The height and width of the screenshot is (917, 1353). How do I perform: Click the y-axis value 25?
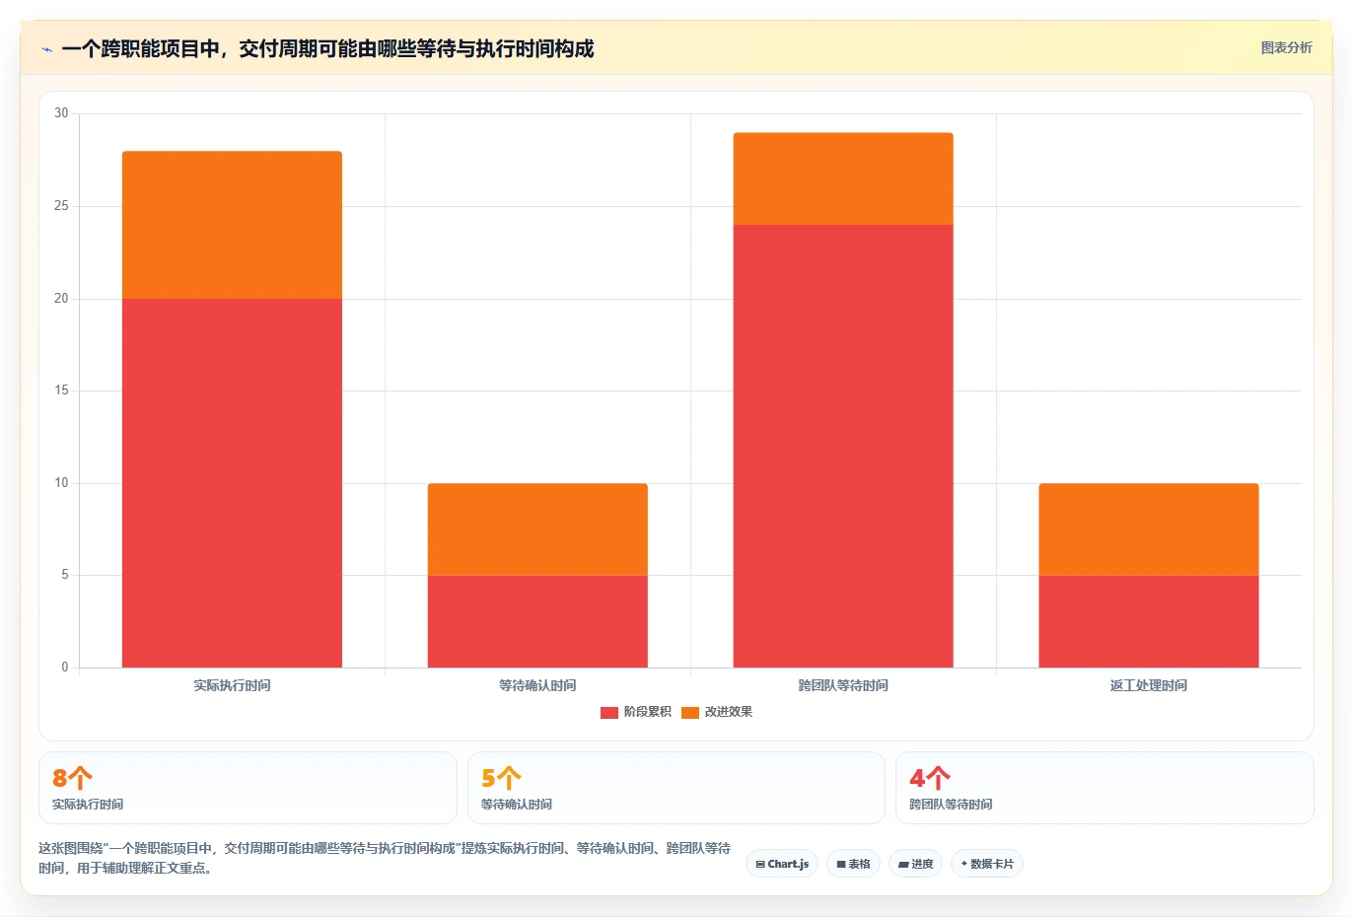coord(61,206)
